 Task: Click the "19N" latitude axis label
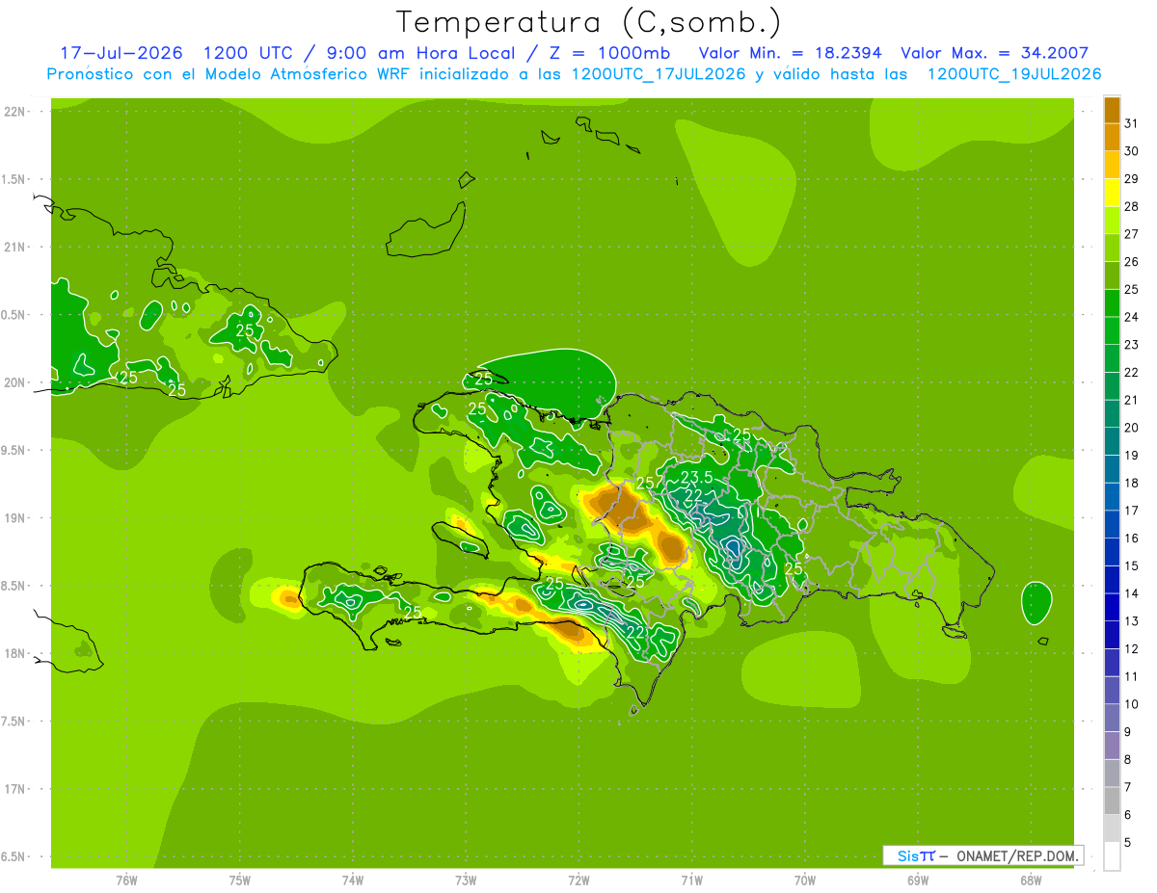coord(15,517)
